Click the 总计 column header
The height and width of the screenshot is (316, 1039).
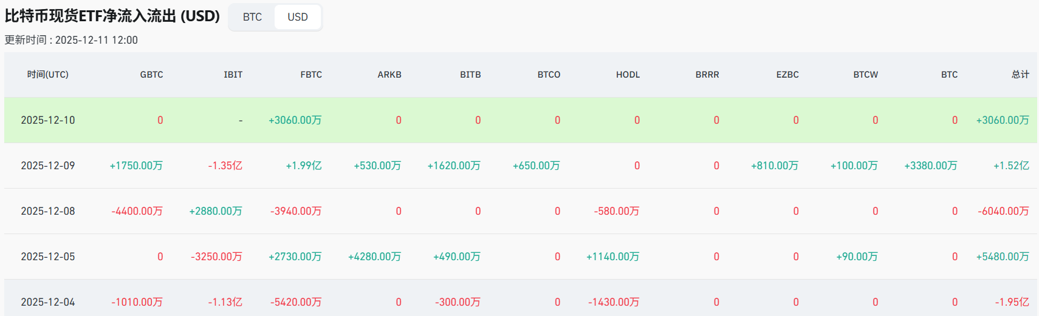1020,75
